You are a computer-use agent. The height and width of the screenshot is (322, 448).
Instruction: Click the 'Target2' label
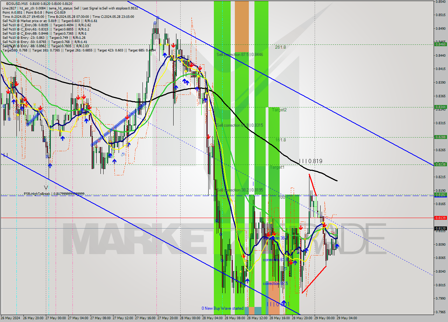[x=279, y=110]
